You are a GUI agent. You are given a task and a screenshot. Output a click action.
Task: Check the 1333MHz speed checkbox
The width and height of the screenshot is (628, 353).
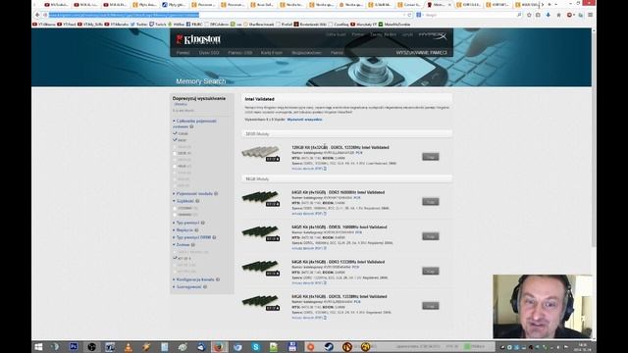175,208
